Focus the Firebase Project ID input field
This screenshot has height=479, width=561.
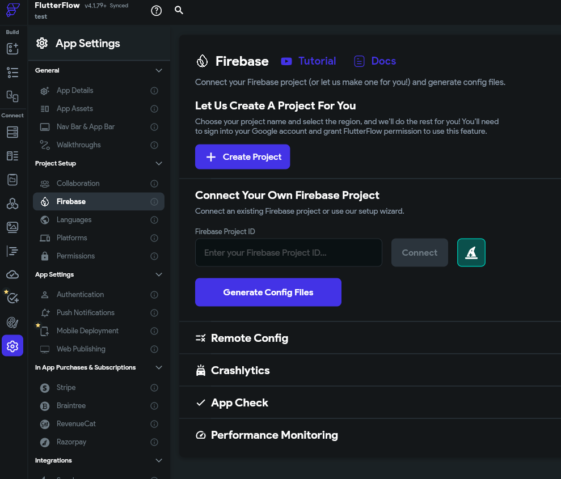[288, 253]
